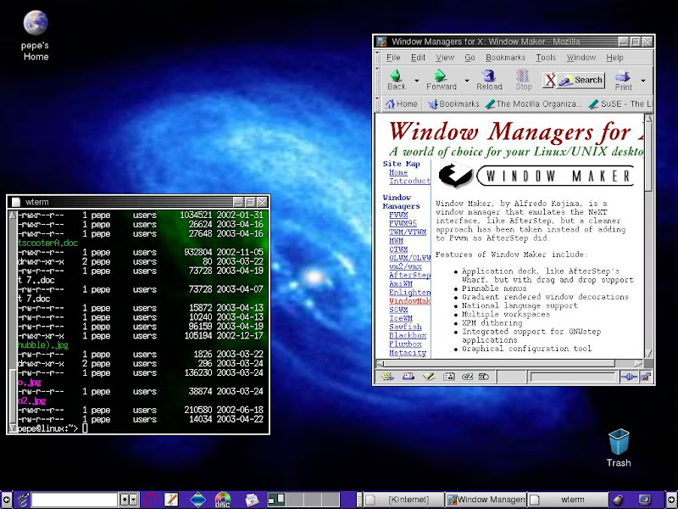Stop page loading in Mozilla
This screenshot has width=678, height=509.
coord(523,80)
